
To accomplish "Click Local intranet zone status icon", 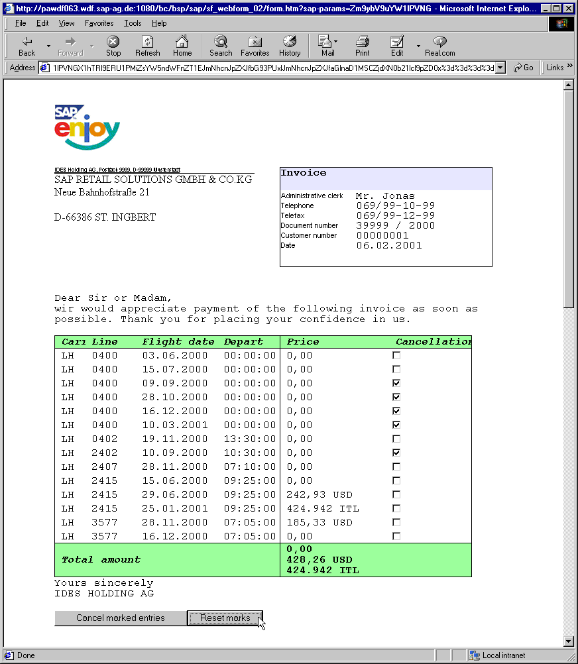I will pyautogui.click(x=474, y=655).
